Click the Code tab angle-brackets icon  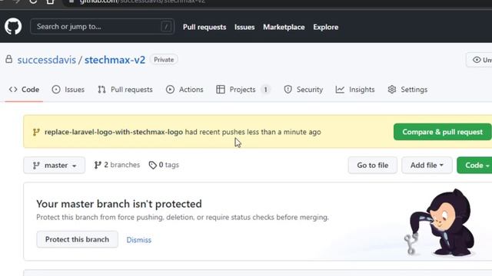[x=13, y=90]
